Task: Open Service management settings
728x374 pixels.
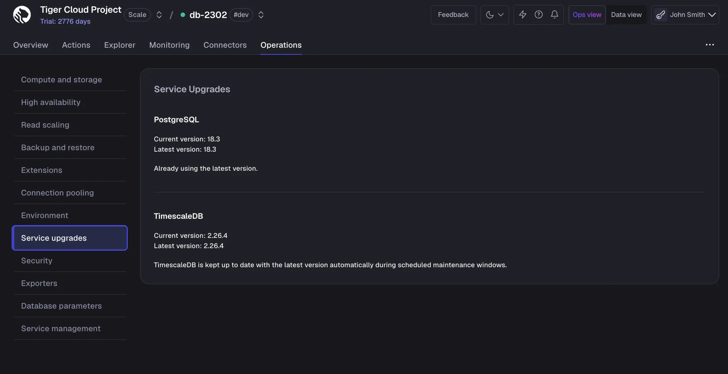Action: (x=70, y=328)
